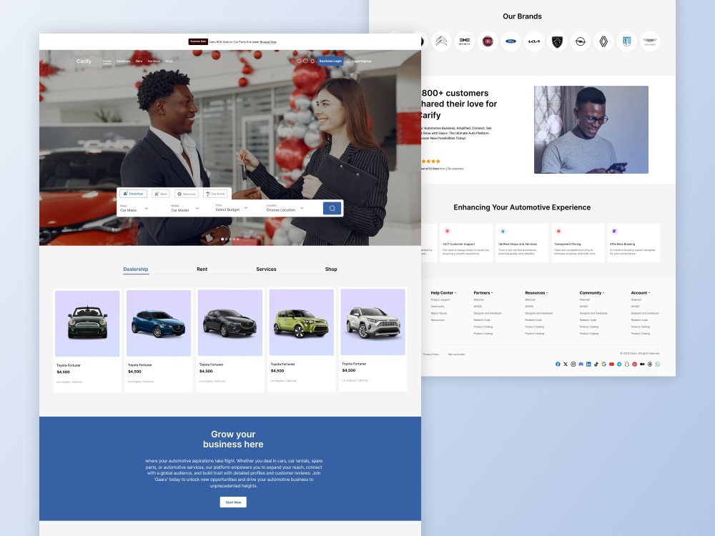Click the Citroën brand logo
The image size is (715, 536).
point(441,41)
